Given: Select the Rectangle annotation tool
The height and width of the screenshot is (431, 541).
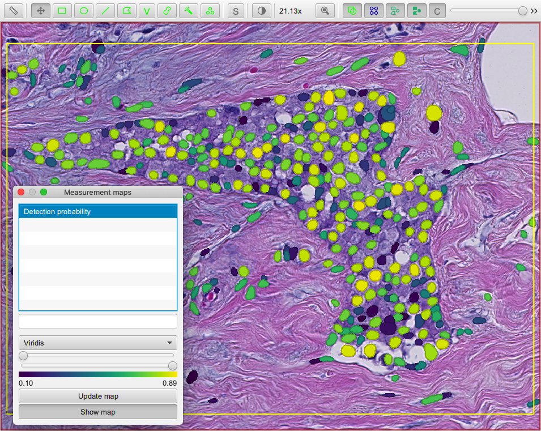Looking at the screenshot, I should tap(62, 11).
